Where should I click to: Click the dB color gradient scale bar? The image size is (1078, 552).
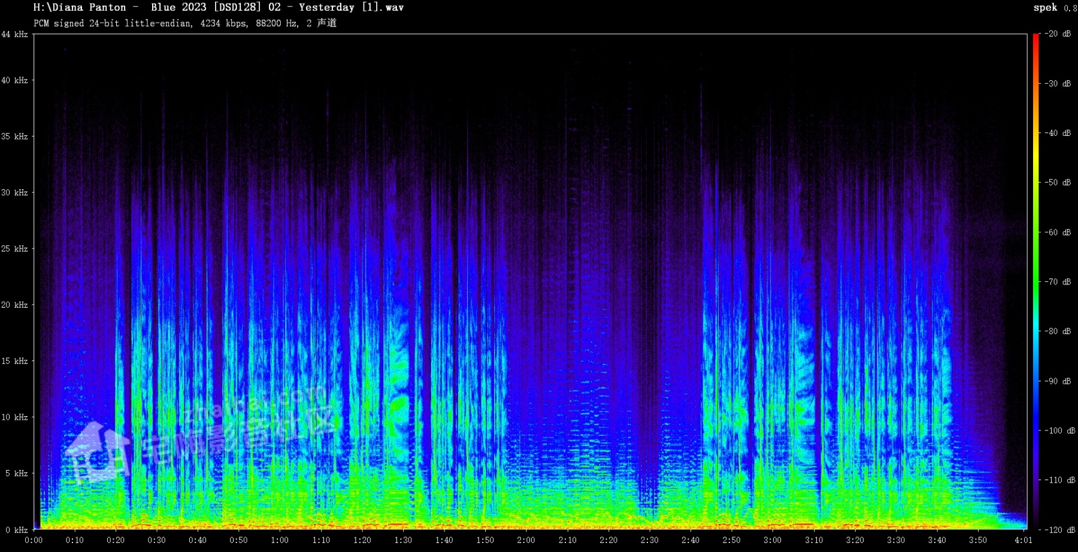(1036, 281)
